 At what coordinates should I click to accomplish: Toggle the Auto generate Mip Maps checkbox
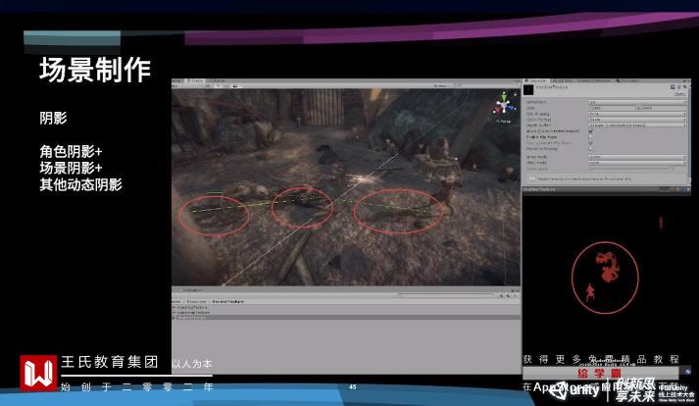click(x=591, y=143)
